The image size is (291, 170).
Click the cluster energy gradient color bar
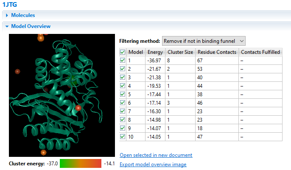81,164
